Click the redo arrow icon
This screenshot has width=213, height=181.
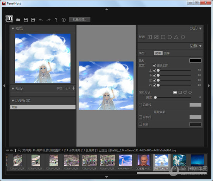pos(48,20)
